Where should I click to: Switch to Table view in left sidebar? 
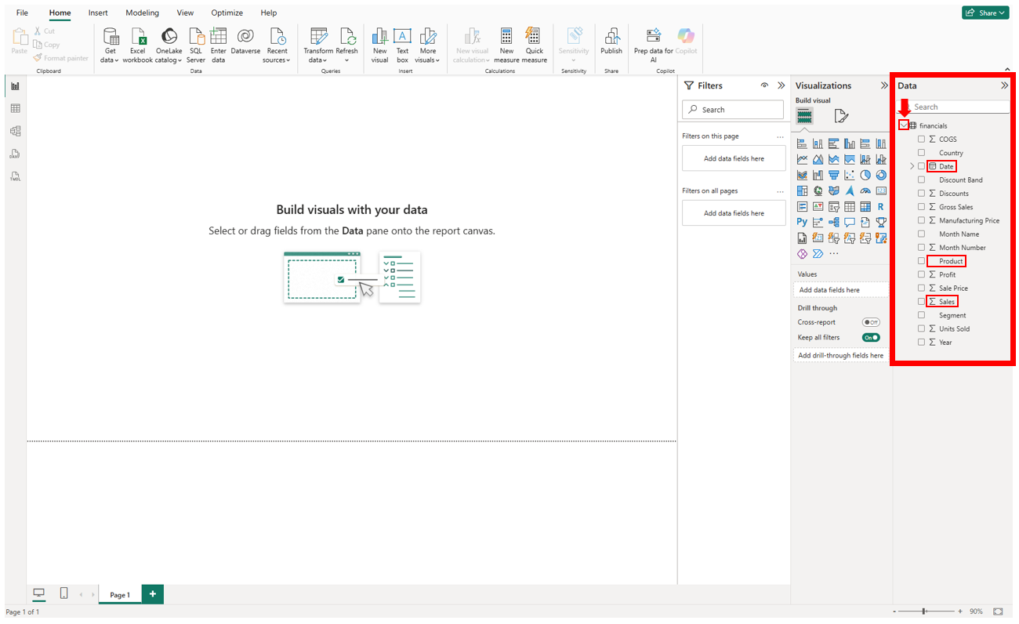15,108
